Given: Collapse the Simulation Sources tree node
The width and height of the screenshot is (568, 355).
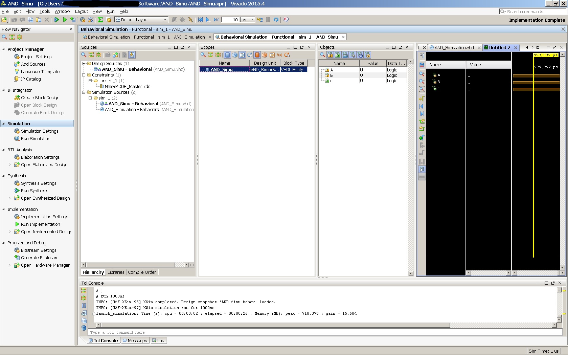Looking at the screenshot, I should tap(84, 92).
